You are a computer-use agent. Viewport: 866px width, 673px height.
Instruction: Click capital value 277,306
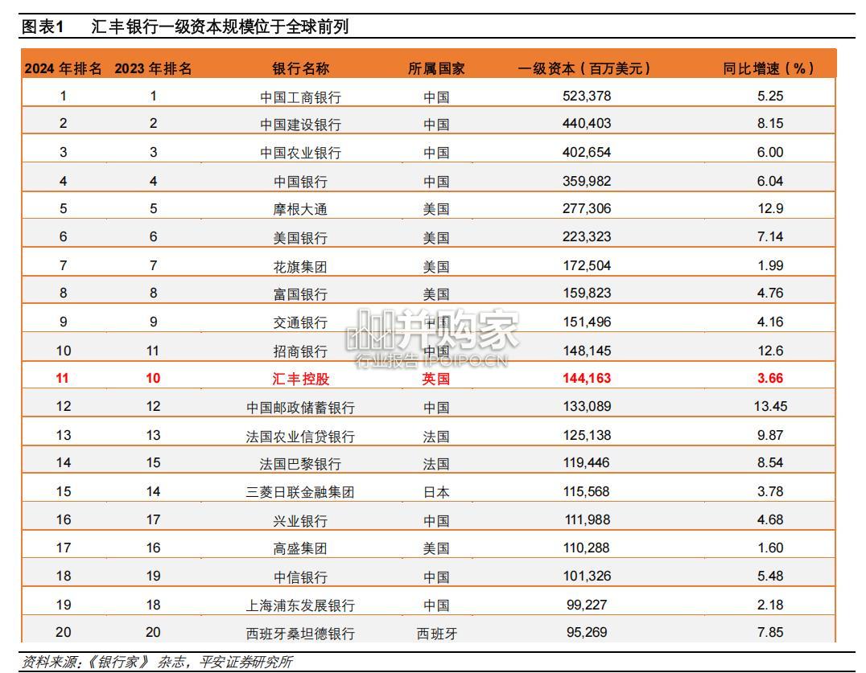[587, 208]
